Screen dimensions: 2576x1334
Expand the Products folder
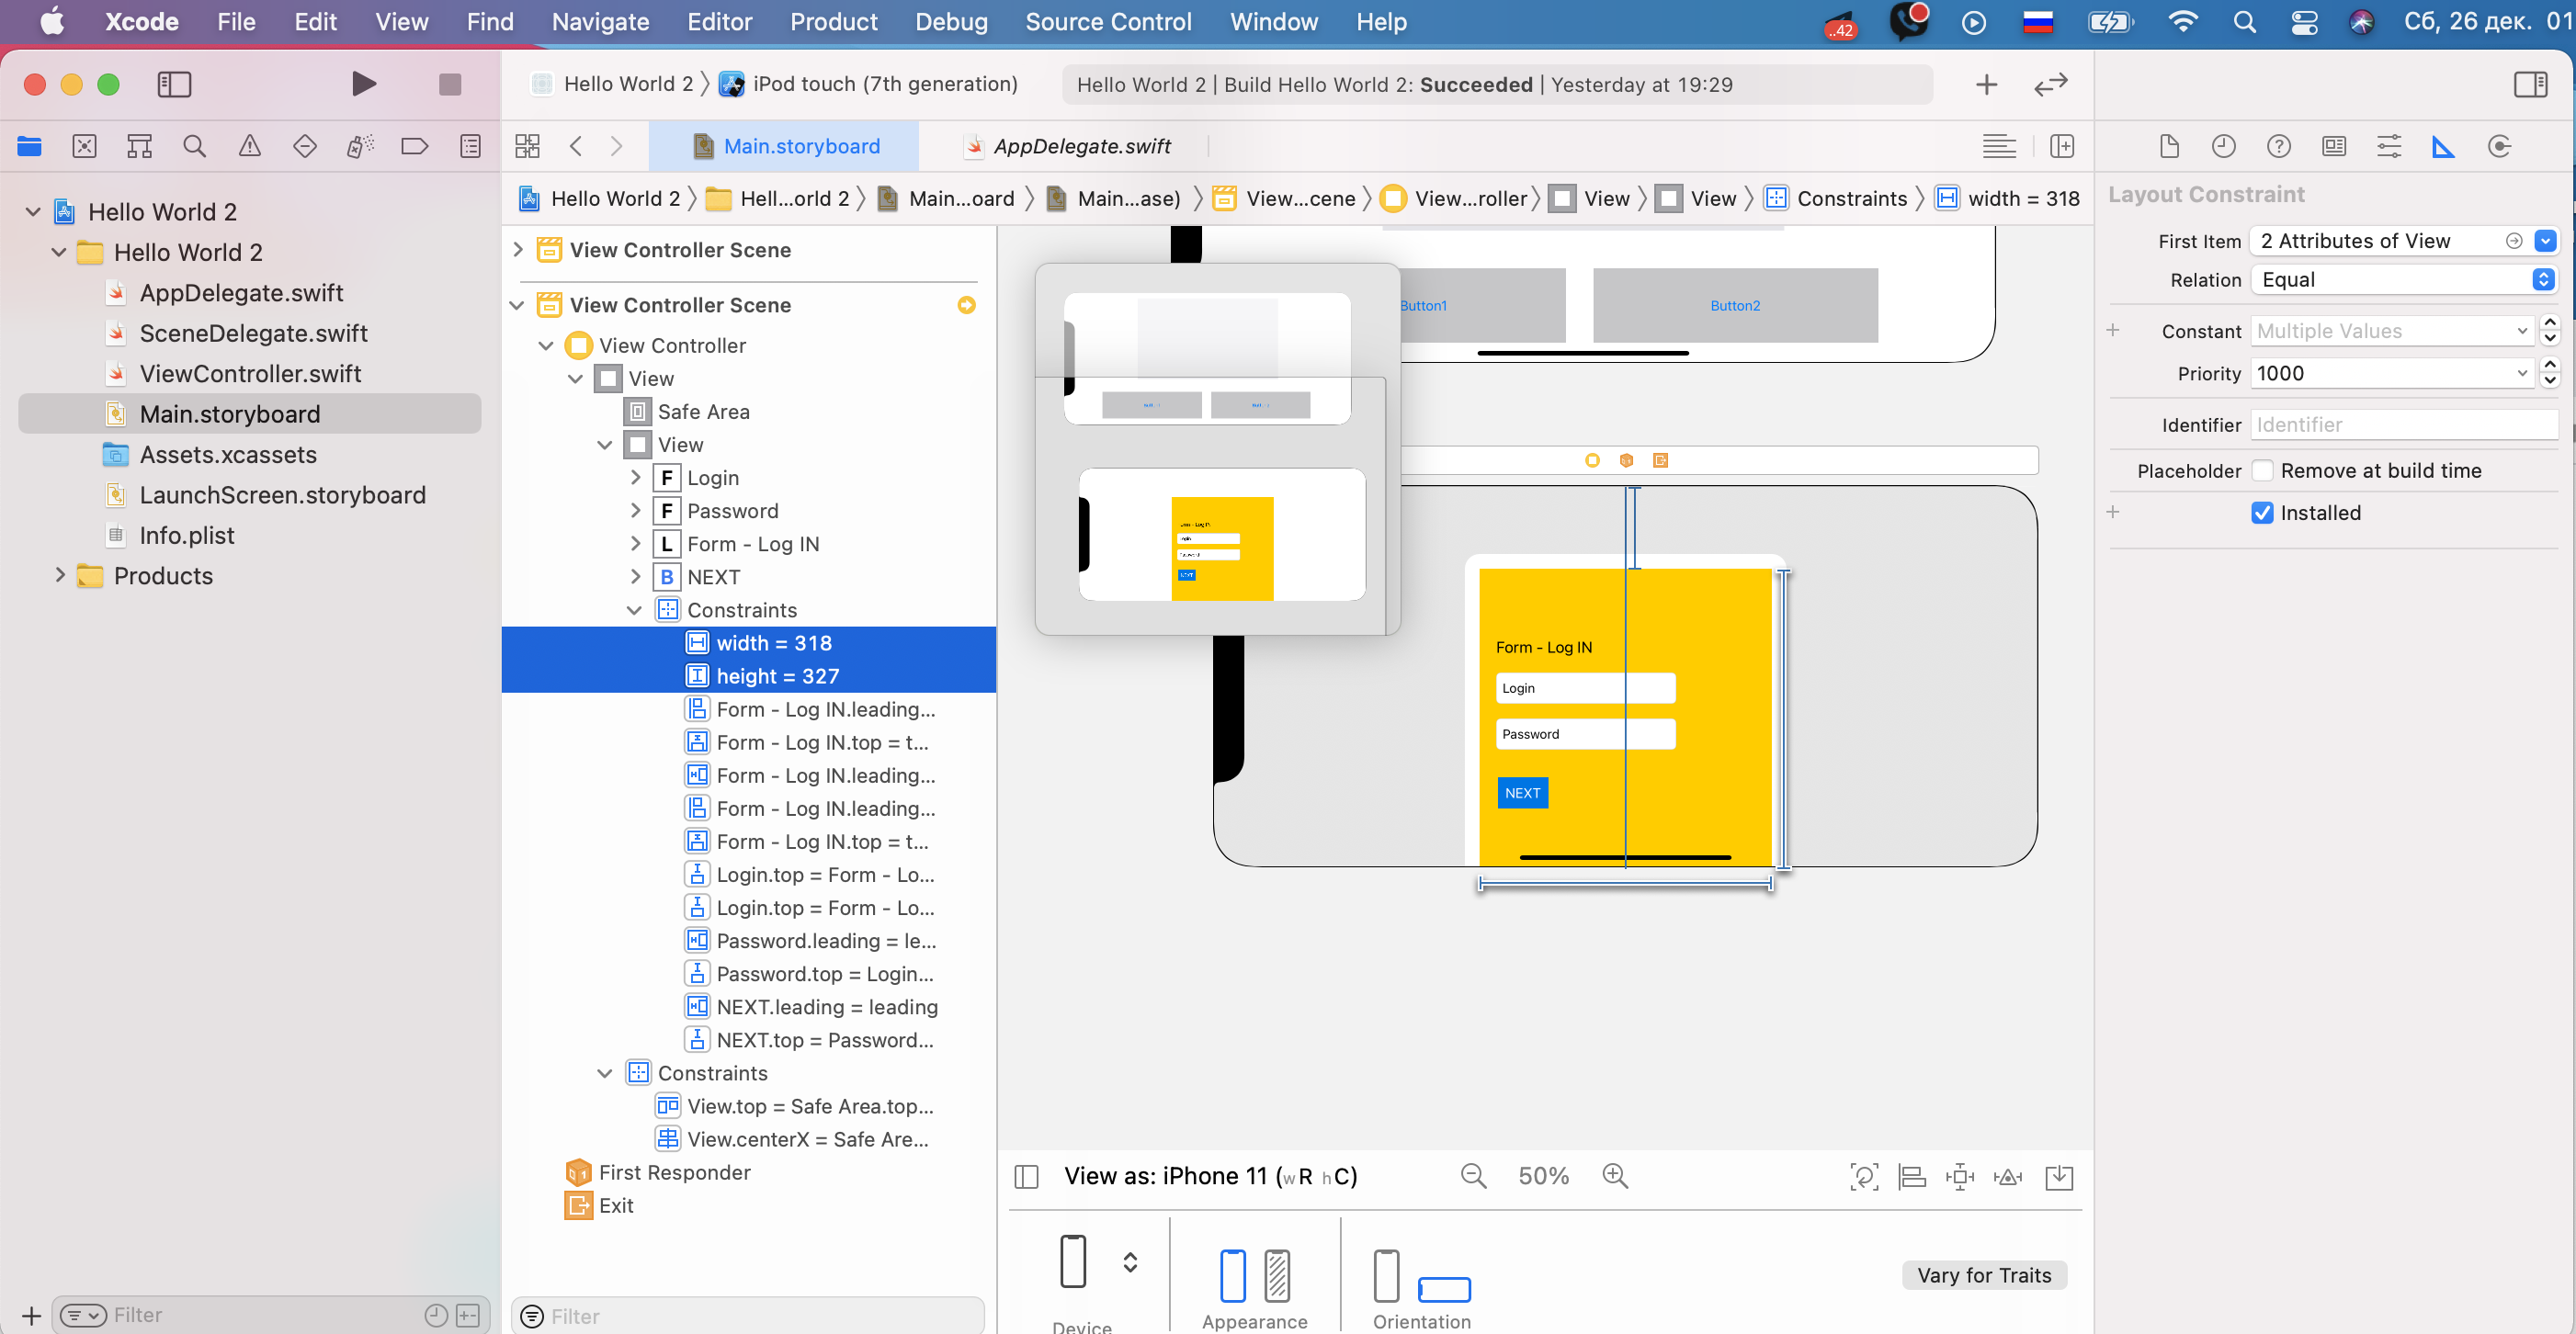click(59, 575)
